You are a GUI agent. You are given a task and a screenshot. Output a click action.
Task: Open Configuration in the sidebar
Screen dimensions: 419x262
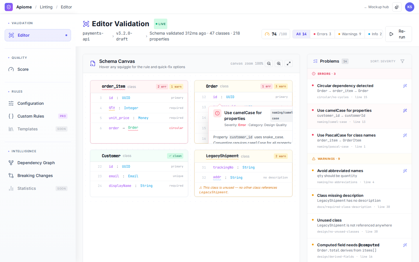(x=38, y=103)
